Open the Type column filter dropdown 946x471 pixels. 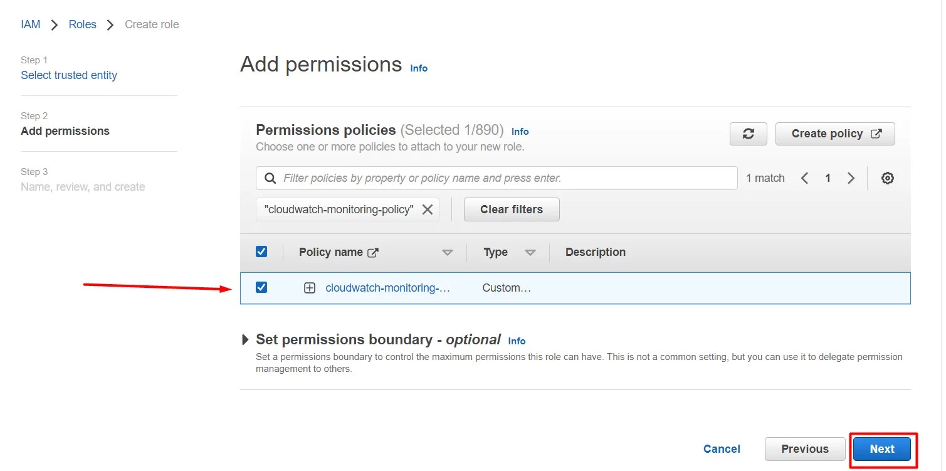point(530,252)
